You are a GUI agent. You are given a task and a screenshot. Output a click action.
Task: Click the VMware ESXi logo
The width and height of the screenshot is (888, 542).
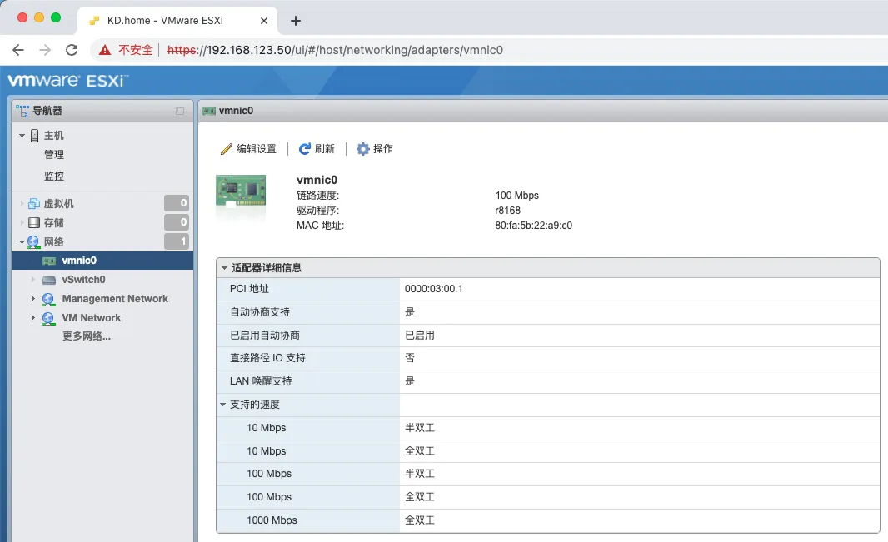(x=68, y=80)
